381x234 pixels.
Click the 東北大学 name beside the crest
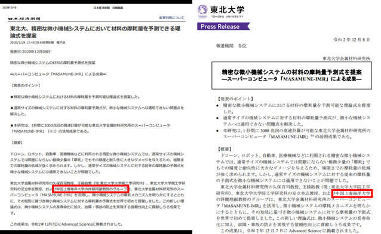point(227,10)
